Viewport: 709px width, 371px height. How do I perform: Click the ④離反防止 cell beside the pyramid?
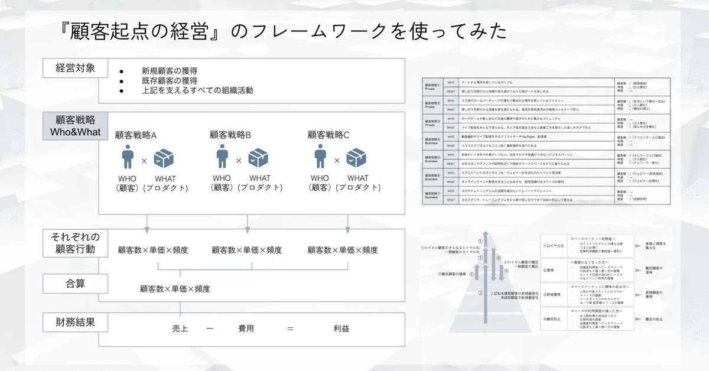(x=554, y=319)
